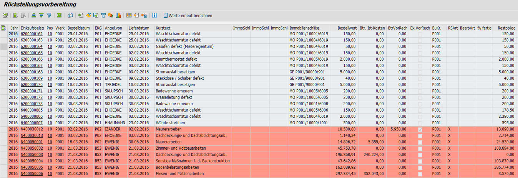Click the Excel spreadsheet export icon

(81, 15)
